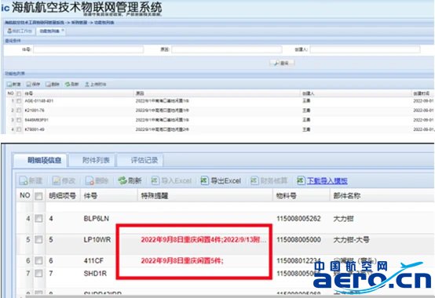Select the 明细项信息 tab

pos(45,160)
